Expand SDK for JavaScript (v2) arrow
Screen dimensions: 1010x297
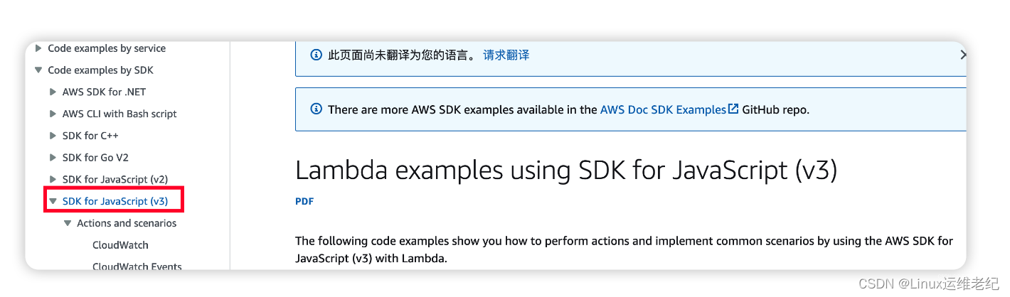(53, 179)
